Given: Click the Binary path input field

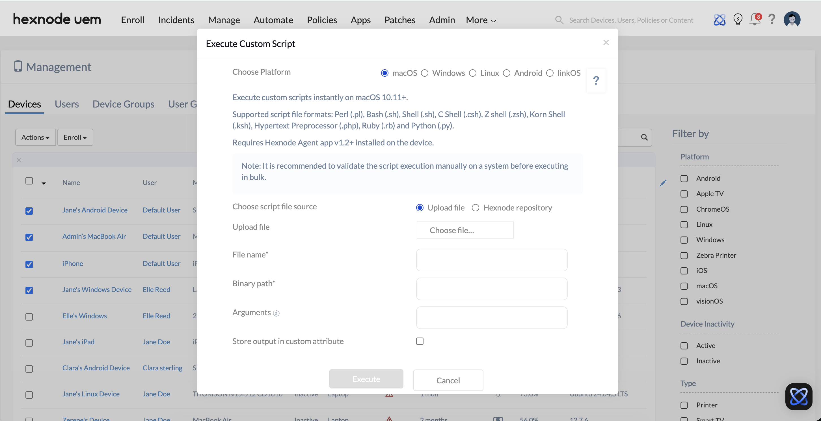Looking at the screenshot, I should coord(491,289).
